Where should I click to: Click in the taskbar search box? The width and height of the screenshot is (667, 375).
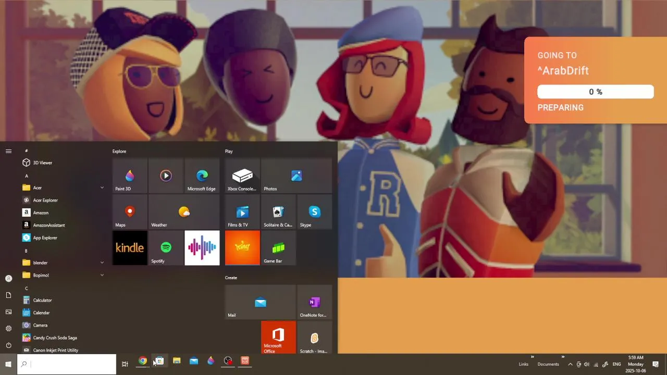[67, 364]
